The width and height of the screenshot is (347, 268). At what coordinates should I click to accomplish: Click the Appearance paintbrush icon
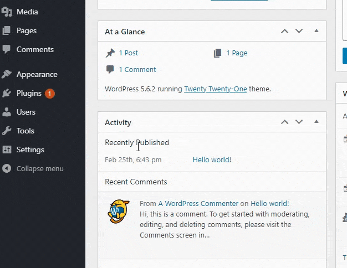(x=7, y=74)
